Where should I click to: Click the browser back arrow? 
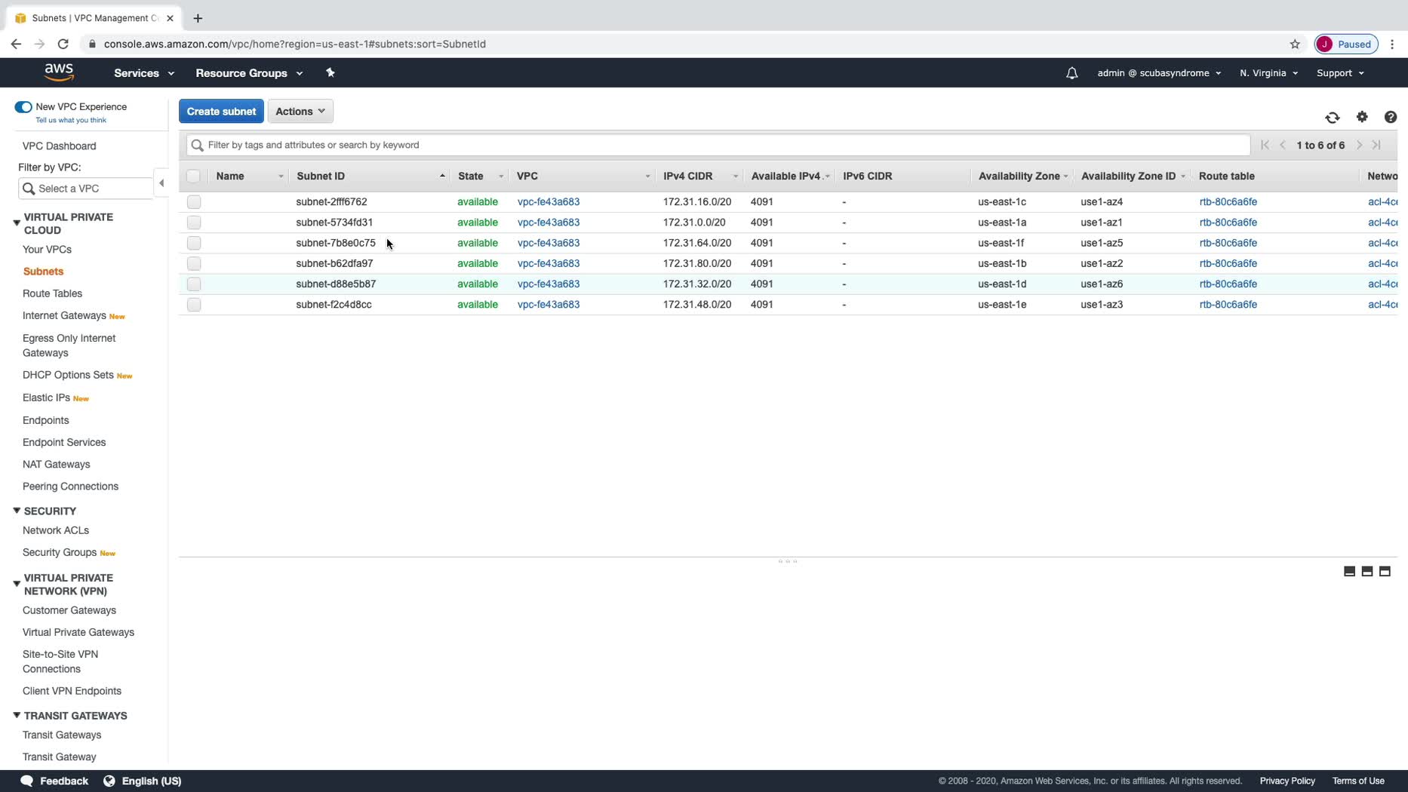(x=16, y=44)
